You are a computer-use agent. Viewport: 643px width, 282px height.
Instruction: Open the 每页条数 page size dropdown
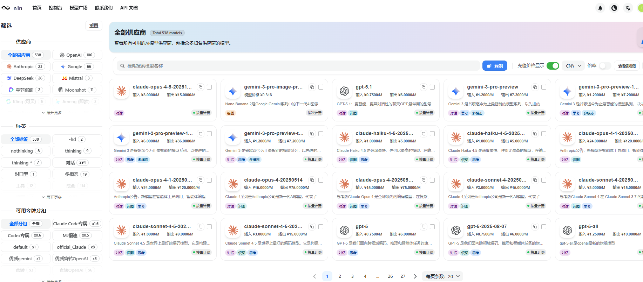[442, 276]
